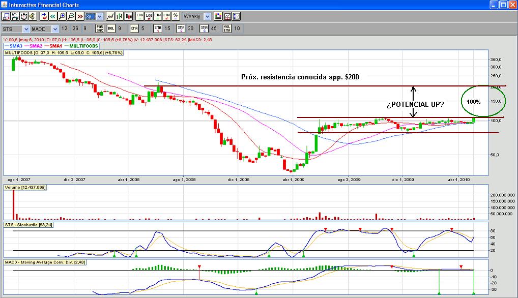Click the percent scale button
Screen dimensions: 518x298
pyautogui.click(x=176, y=17)
